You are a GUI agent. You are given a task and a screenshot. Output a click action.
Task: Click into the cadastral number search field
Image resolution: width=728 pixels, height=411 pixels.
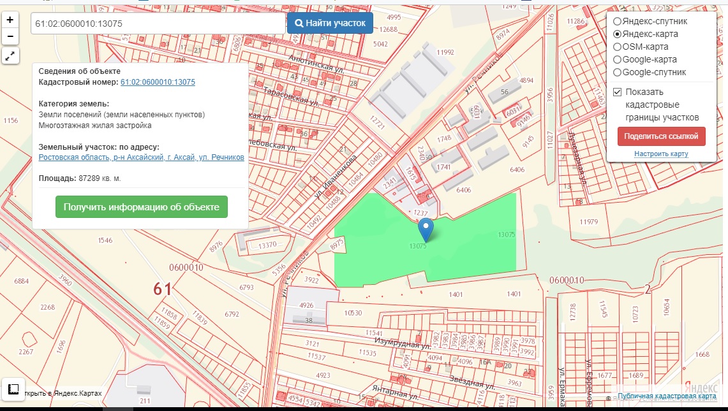tap(158, 24)
